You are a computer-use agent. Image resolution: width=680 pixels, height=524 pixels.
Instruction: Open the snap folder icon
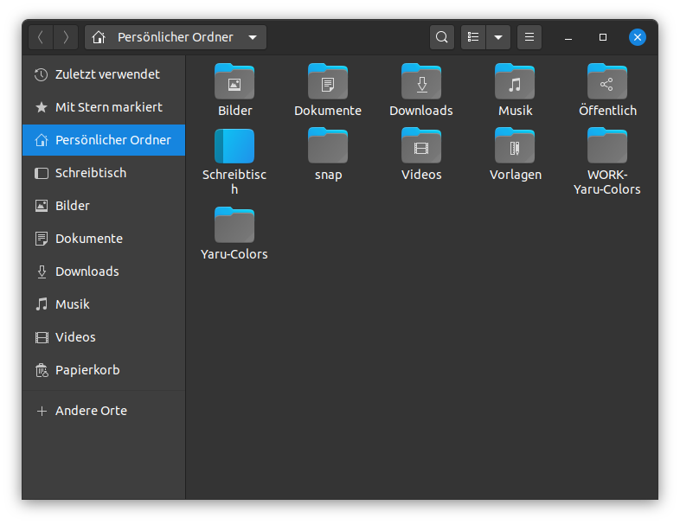pyautogui.click(x=327, y=145)
